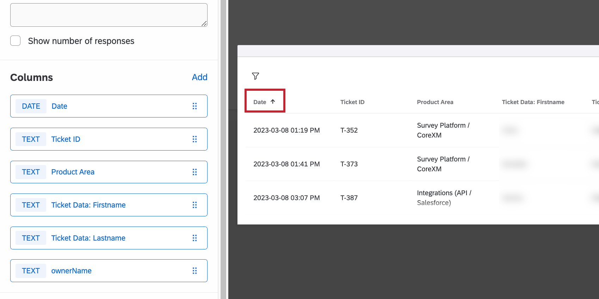The width and height of the screenshot is (599, 299).
Task: Sort table by Product Area header
Action: pos(435,102)
